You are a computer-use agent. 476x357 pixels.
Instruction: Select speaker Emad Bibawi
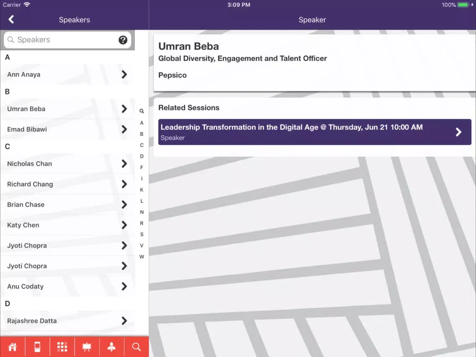(x=67, y=129)
